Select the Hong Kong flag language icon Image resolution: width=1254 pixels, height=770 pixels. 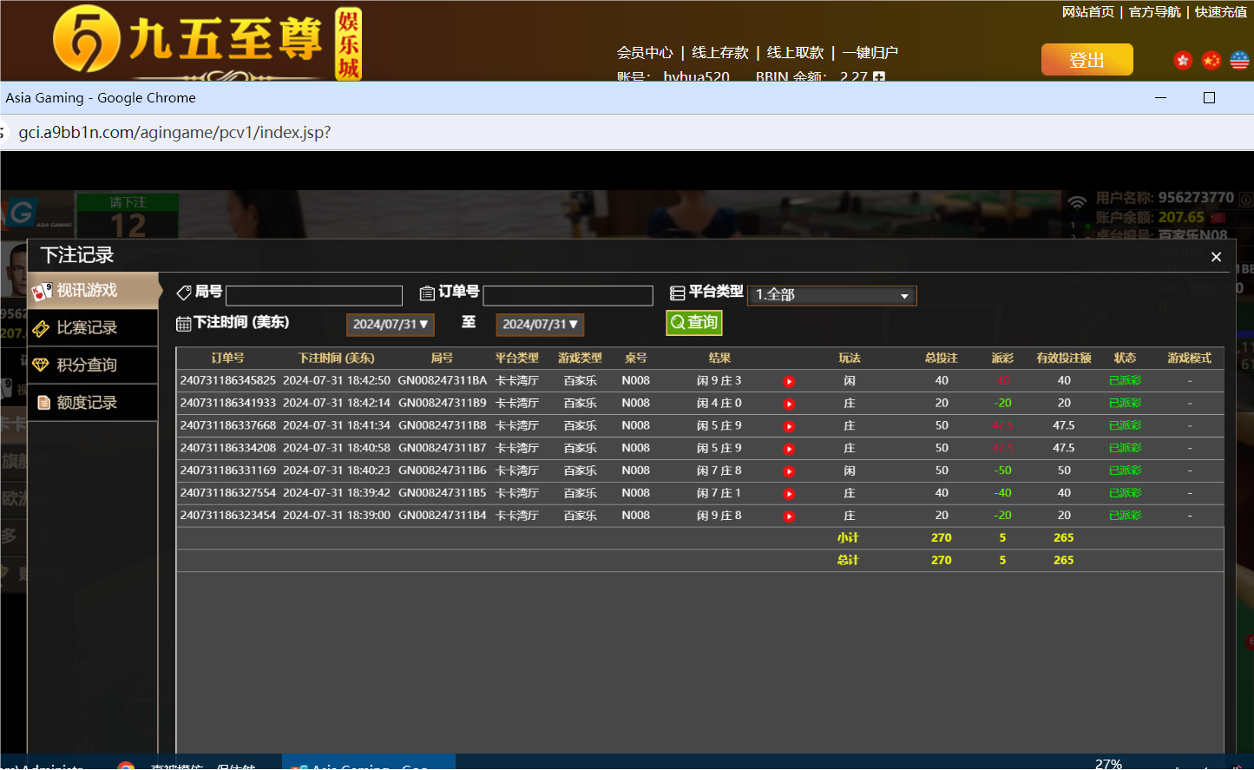pos(1183,60)
